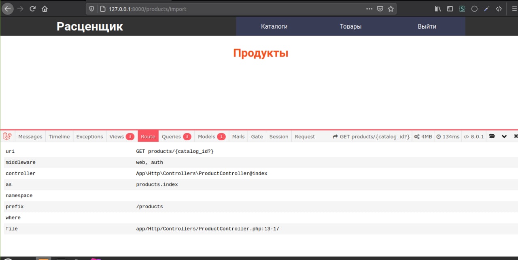Save page to Pocket icon

point(380,8)
